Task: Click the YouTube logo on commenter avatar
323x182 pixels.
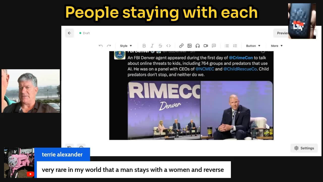Action: 30,174
